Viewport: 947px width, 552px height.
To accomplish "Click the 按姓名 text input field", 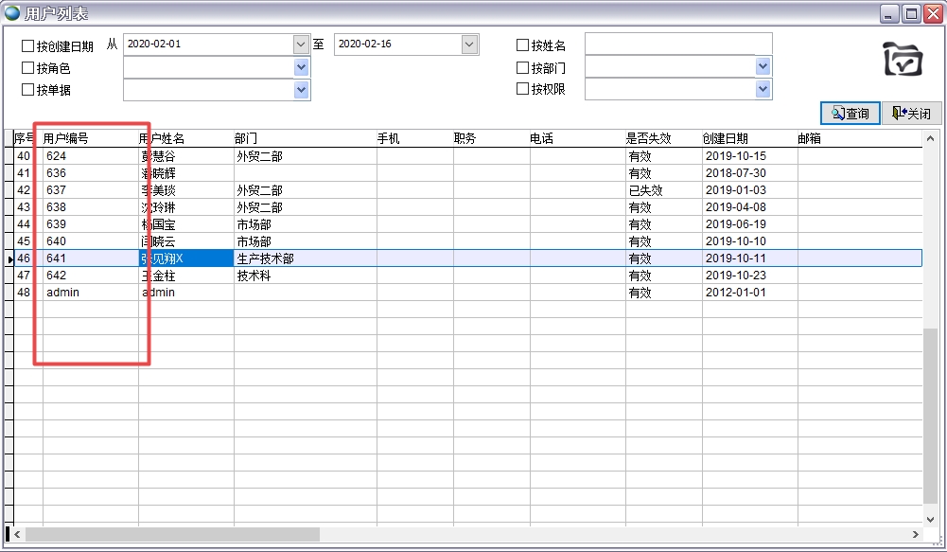I will pyautogui.click(x=681, y=44).
